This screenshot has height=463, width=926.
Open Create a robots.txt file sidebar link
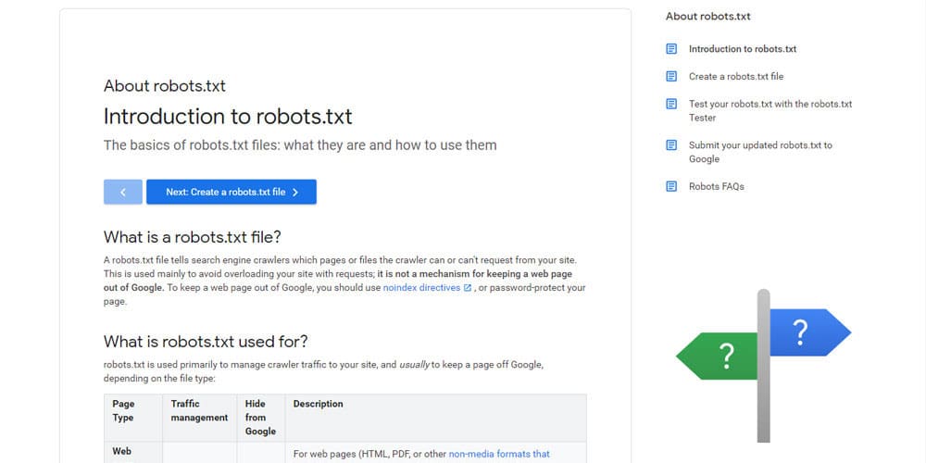736,76
